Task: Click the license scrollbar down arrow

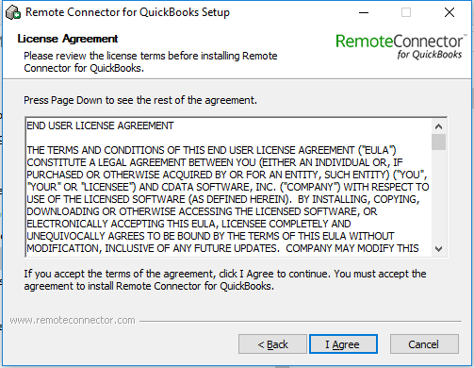Action: tap(438, 249)
